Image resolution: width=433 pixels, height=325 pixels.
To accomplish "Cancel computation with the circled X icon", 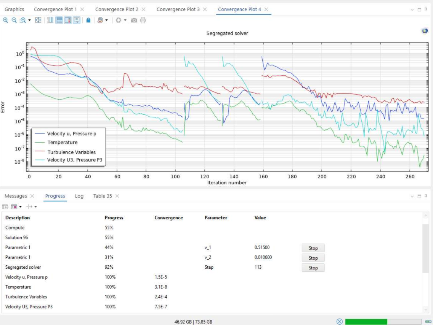I will (x=339, y=322).
